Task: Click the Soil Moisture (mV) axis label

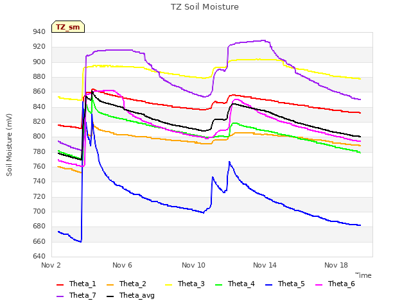Action: point(9,145)
